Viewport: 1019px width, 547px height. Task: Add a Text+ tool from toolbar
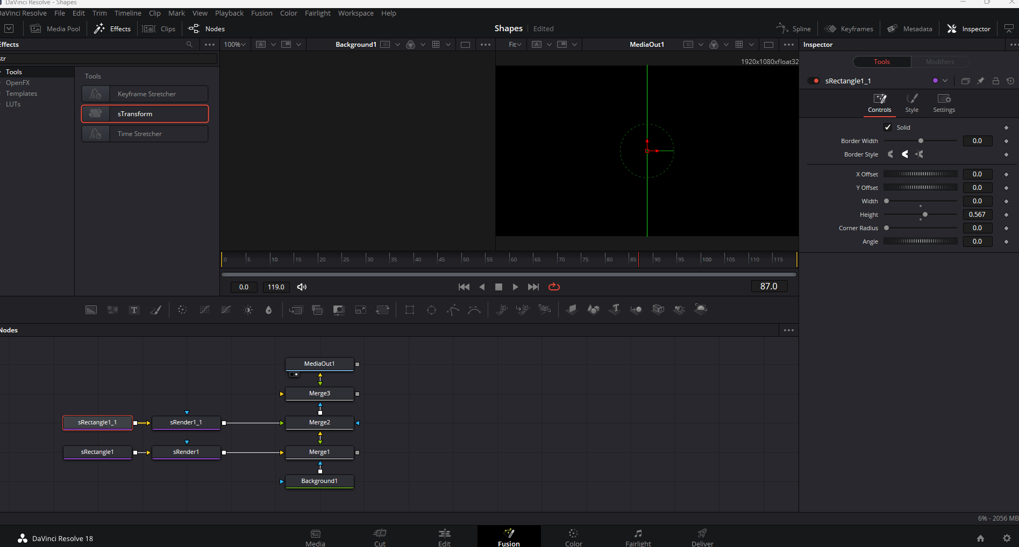134,310
